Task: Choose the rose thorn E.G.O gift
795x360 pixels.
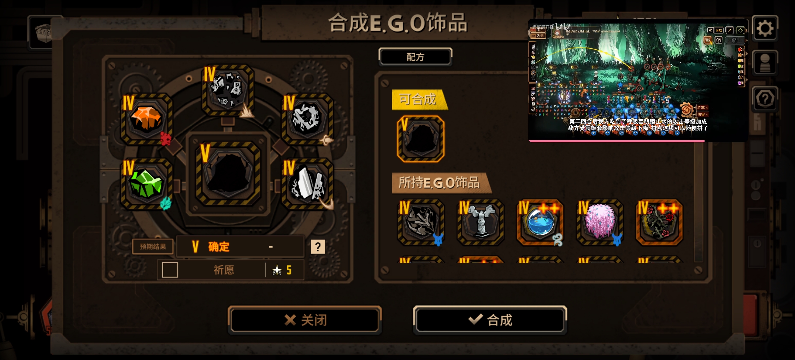Action: (x=659, y=222)
